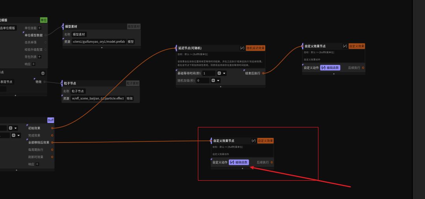Click the 名称 field containing 模型素材
This screenshot has width=425, height=199.
click(x=79, y=34)
